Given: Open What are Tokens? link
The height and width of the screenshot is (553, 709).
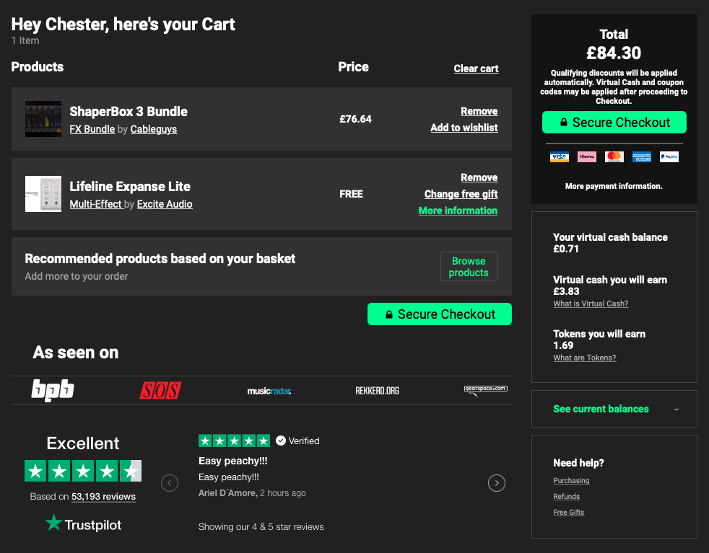Looking at the screenshot, I should tap(584, 358).
